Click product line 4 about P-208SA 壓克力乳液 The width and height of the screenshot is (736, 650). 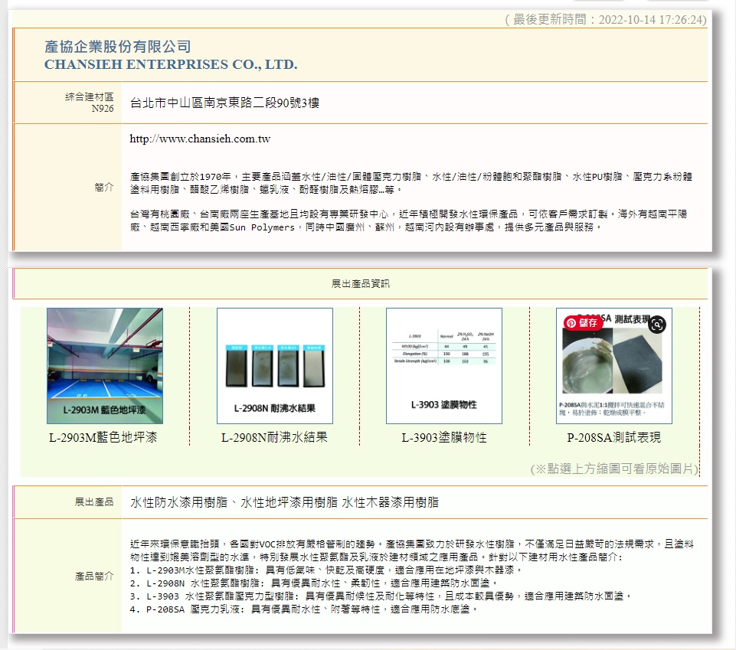pyautogui.click(x=304, y=609)
